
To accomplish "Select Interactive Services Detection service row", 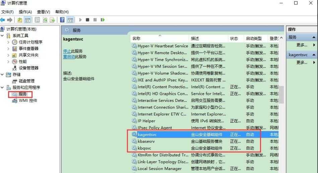I will [x=205, y=101].
